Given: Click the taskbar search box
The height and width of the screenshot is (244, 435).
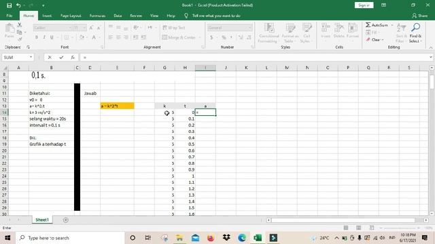Looking at the screenshot, I should coord(70,238).
